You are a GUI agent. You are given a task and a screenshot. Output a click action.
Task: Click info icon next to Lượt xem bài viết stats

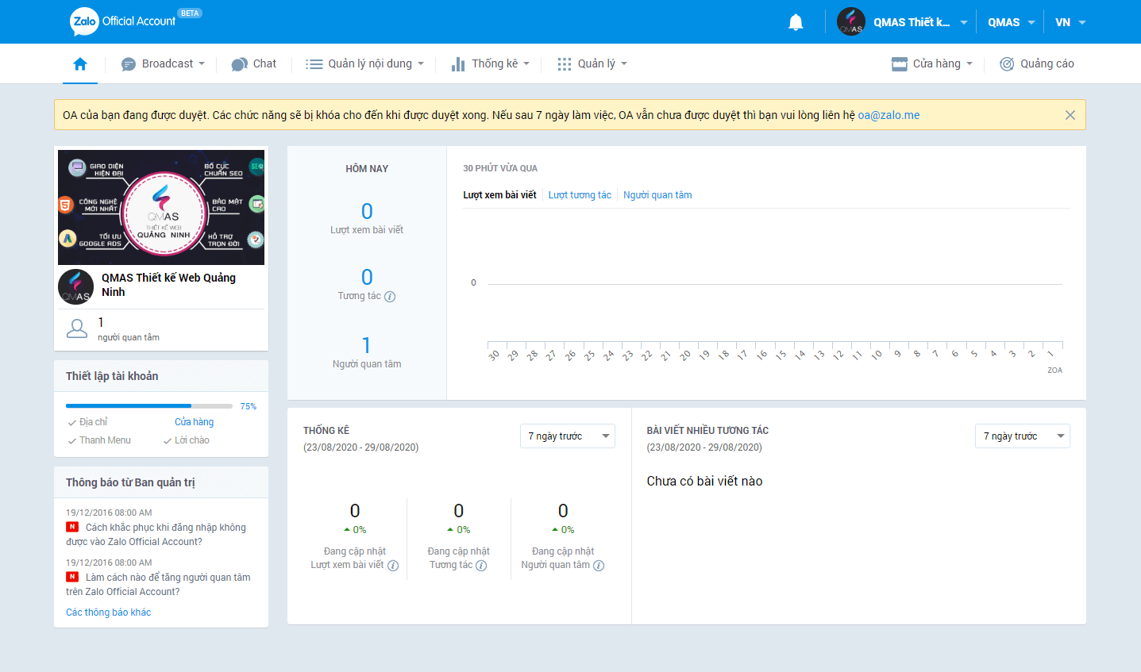[x=393, y=566]
